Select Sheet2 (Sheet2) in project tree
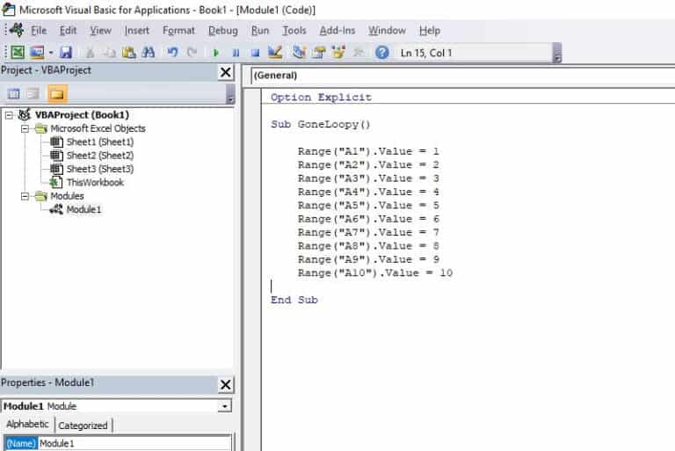675x451 pixels. pos(100,156)
